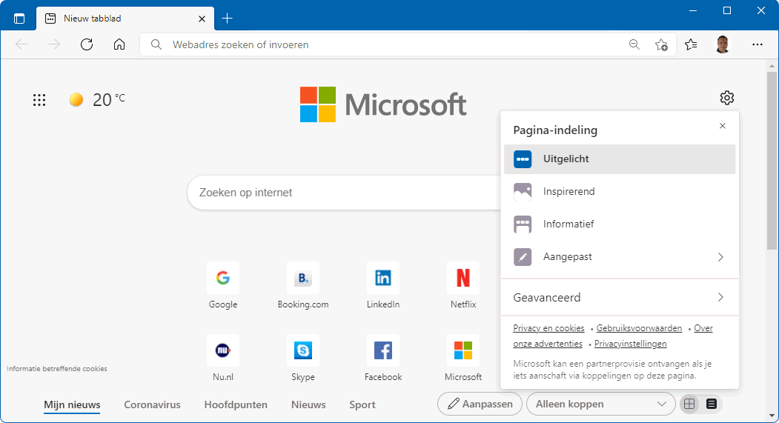Viewport: 779px width, 423px height.
Task: Add this page to favorites star
Action: coord(661,44)
